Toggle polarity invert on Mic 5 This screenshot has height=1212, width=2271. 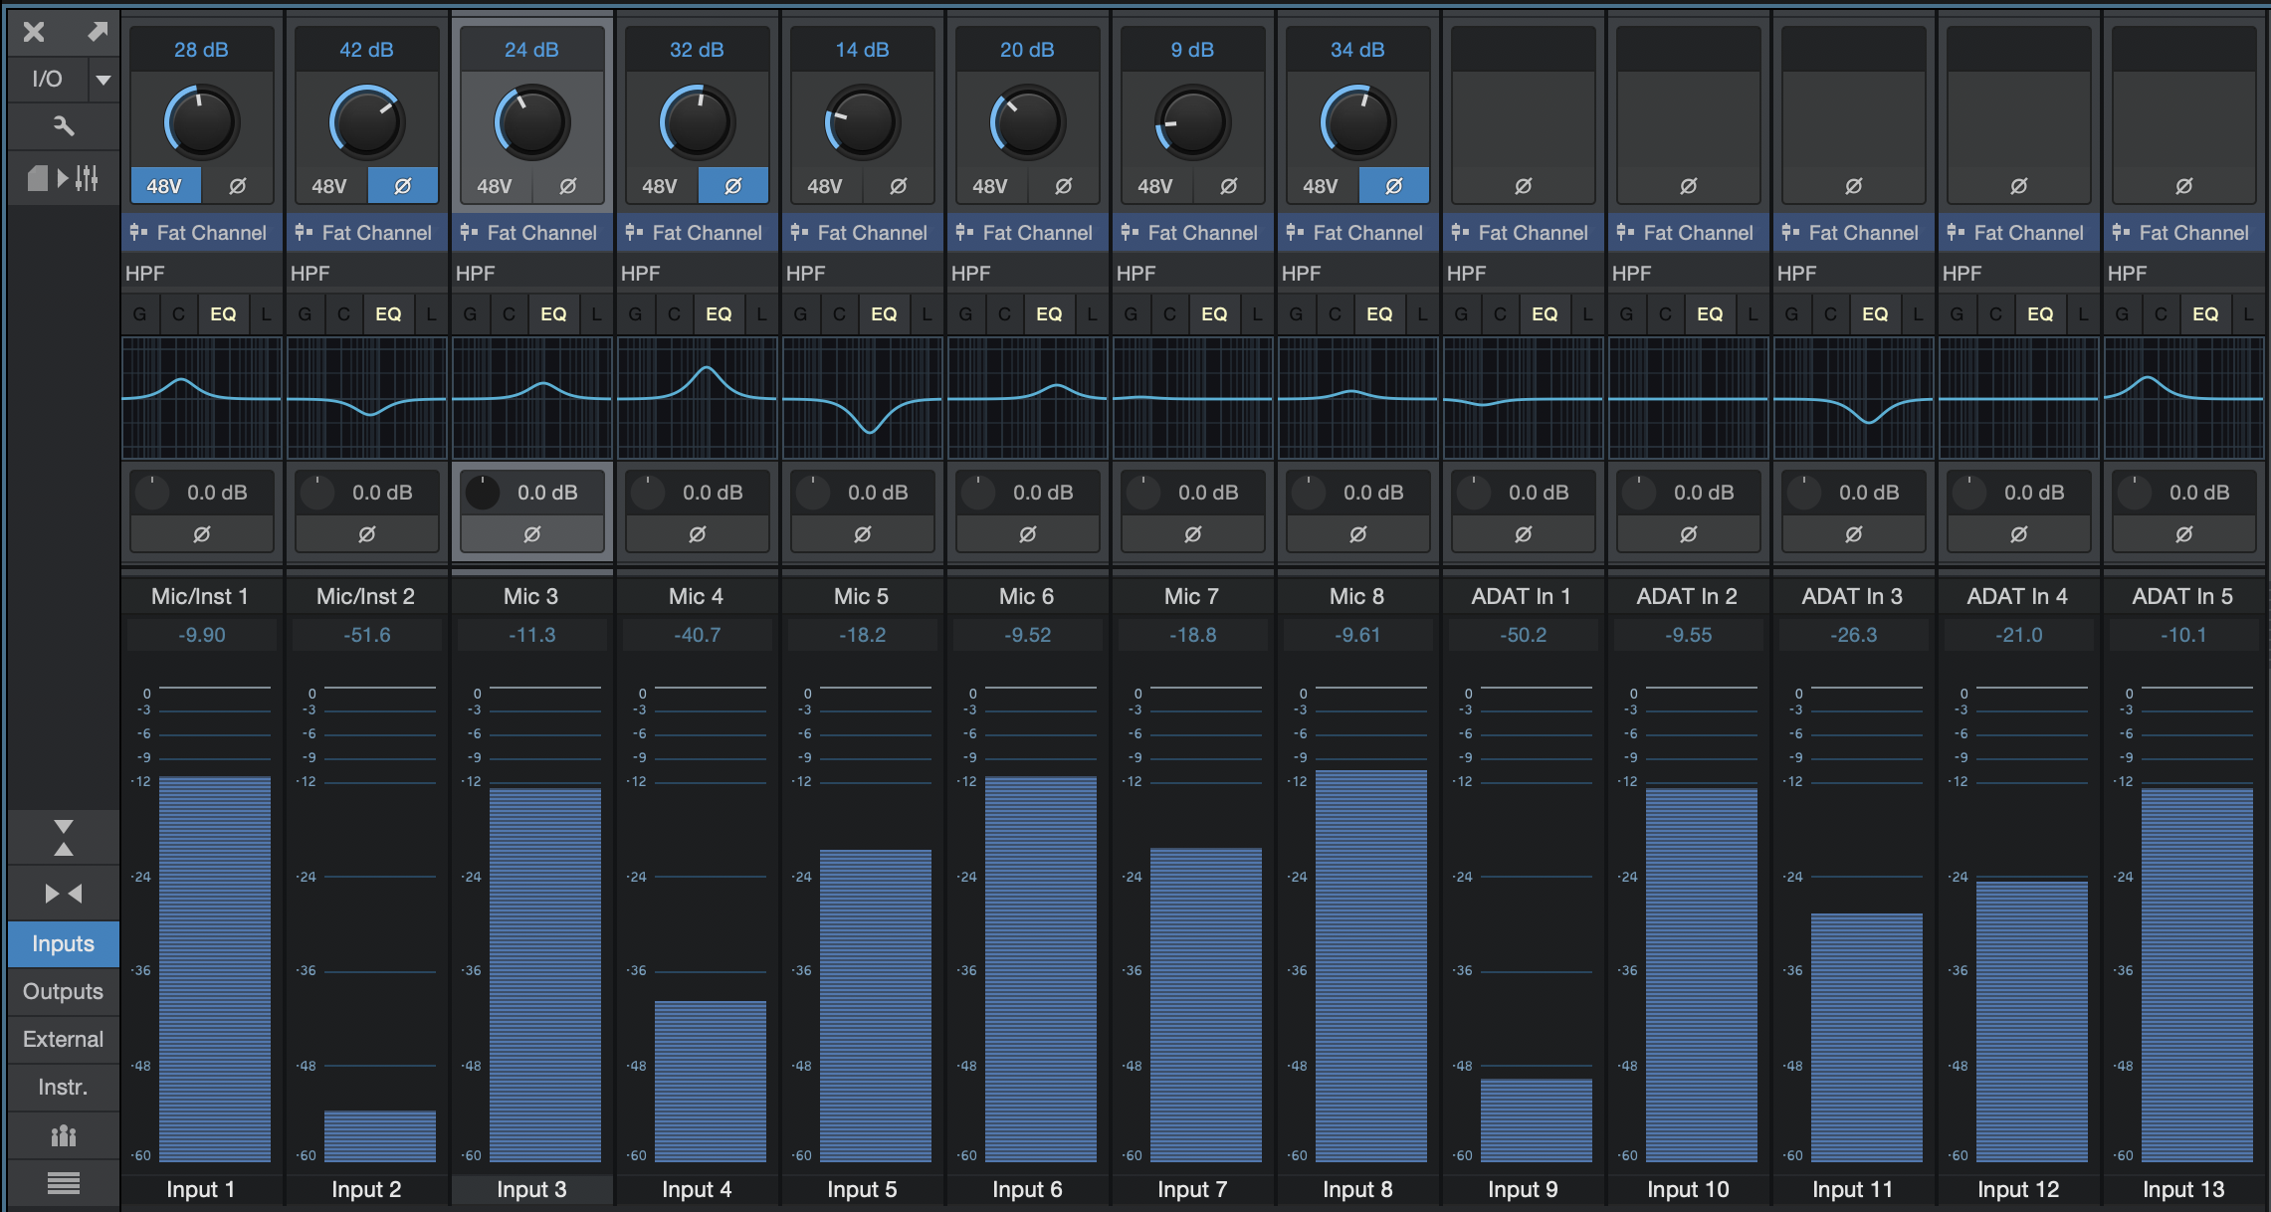[898, 184]
